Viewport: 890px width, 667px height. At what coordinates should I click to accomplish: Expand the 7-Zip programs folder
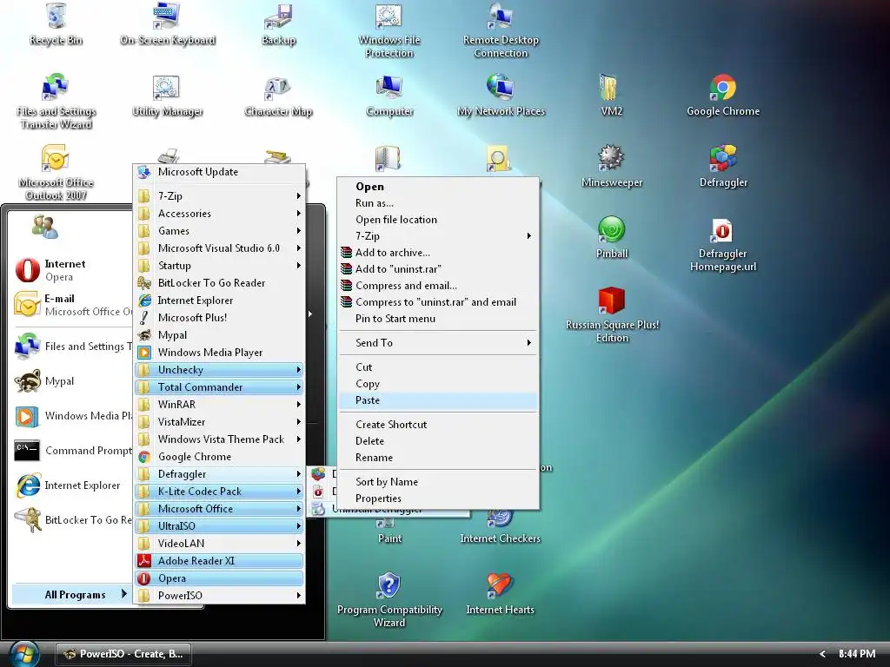(219, 195)
